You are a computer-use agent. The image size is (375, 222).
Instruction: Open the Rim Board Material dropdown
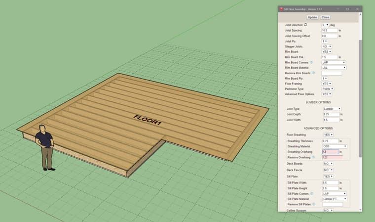[x=334, y=68]
